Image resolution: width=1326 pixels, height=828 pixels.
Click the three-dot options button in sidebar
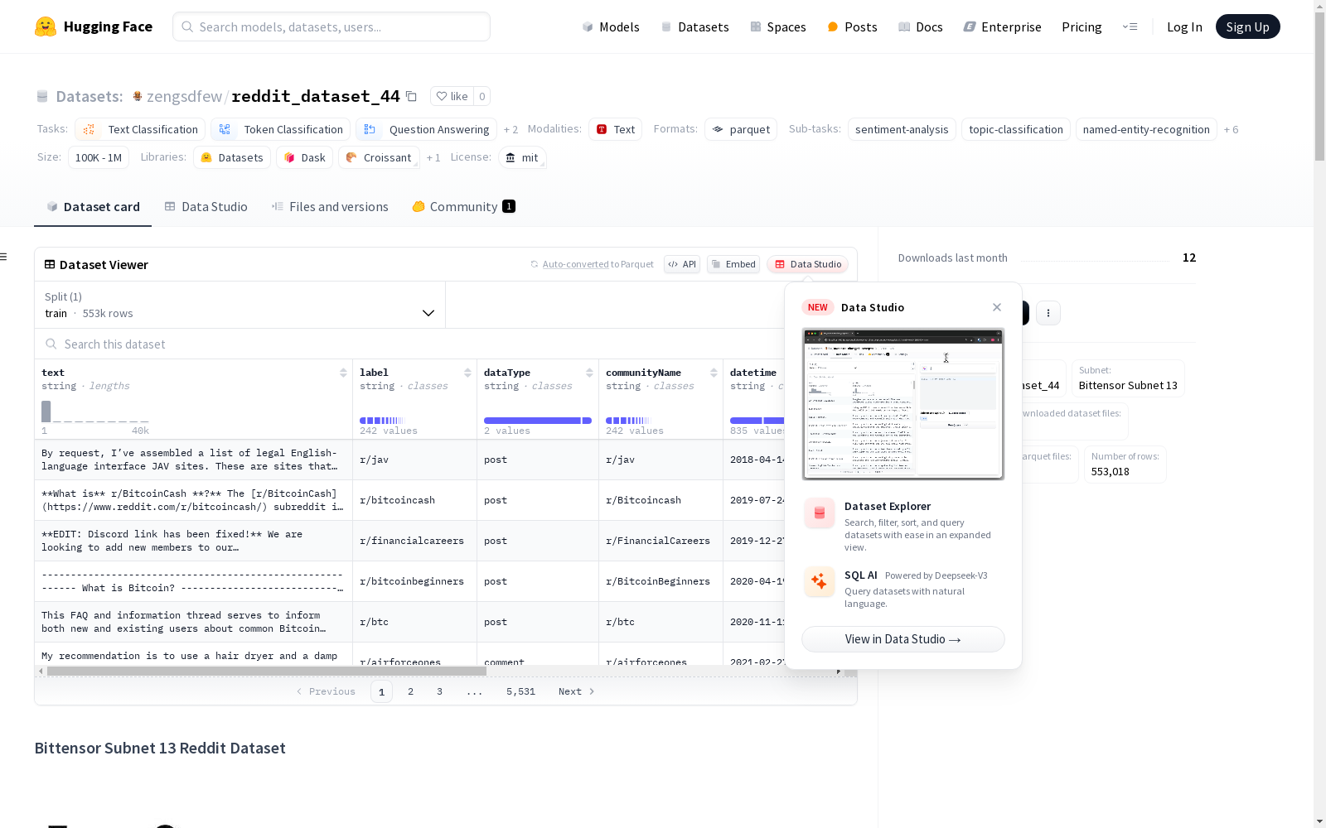coord(1048,313)
